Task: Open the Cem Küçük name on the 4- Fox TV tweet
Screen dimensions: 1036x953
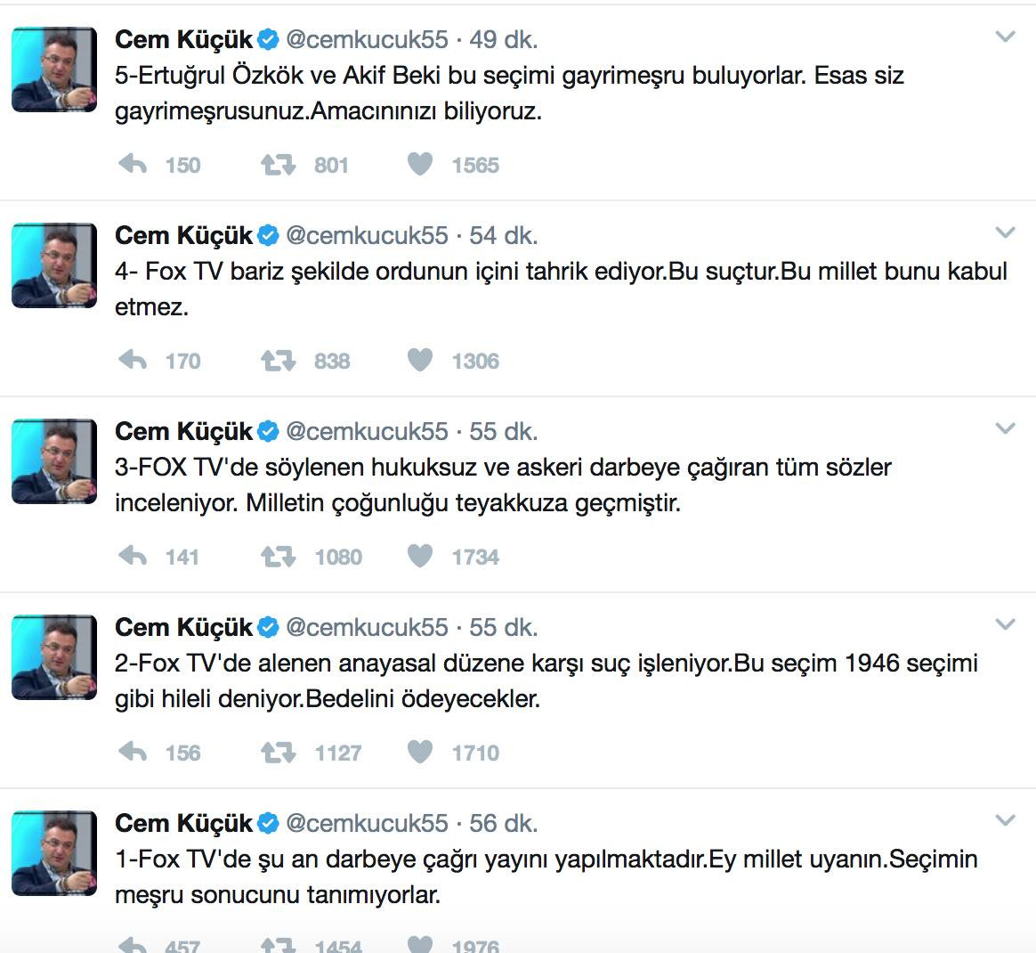Action: 184,235
